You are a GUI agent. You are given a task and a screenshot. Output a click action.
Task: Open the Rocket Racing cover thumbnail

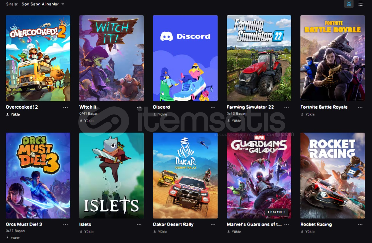point(332,176)
